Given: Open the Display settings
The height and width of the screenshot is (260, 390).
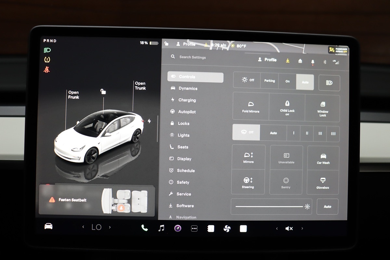Looking at the screenshot, I should point(180,159).
